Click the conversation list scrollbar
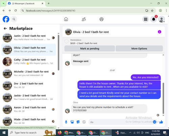The image size is (169, 136). tap(58, 53)
